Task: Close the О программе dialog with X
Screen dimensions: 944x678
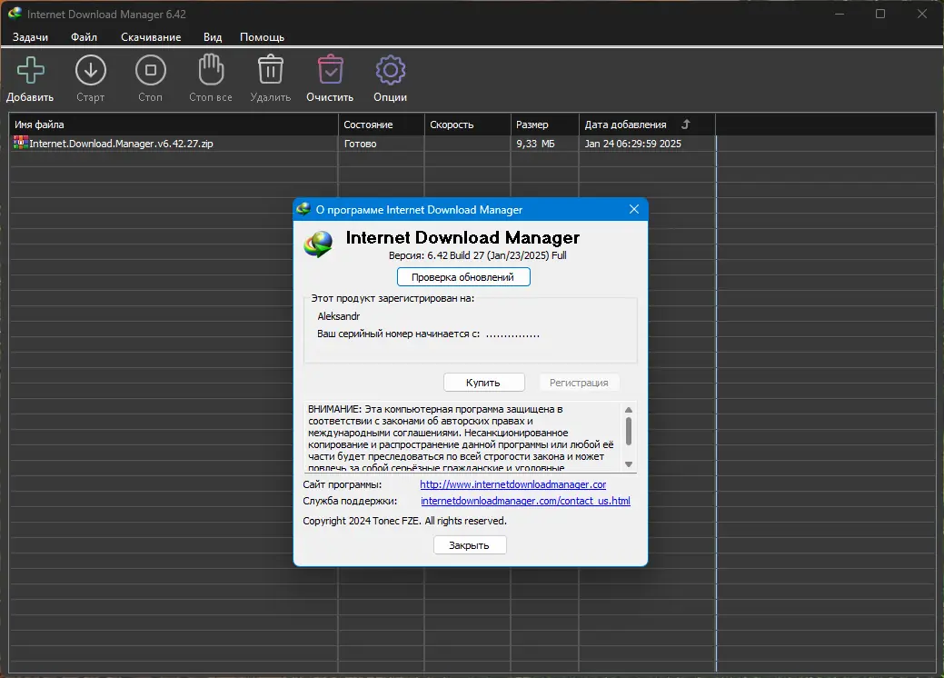Action: [x=634, y=209]
